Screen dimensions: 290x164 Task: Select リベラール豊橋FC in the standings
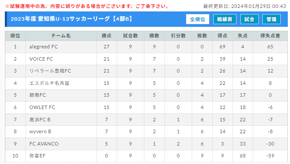(50, 71)
